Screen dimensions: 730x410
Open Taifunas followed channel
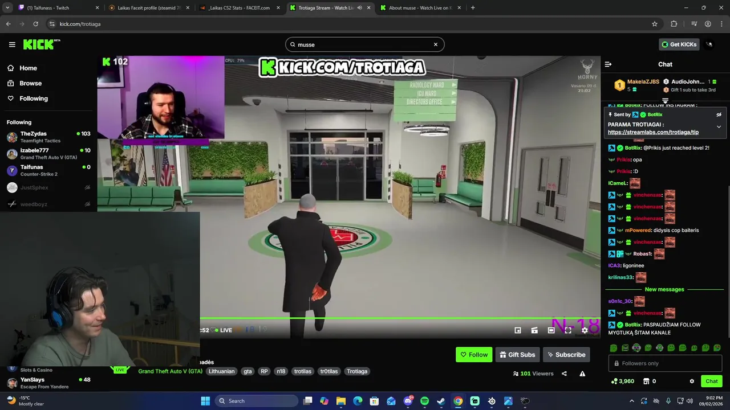coord(48,170)
